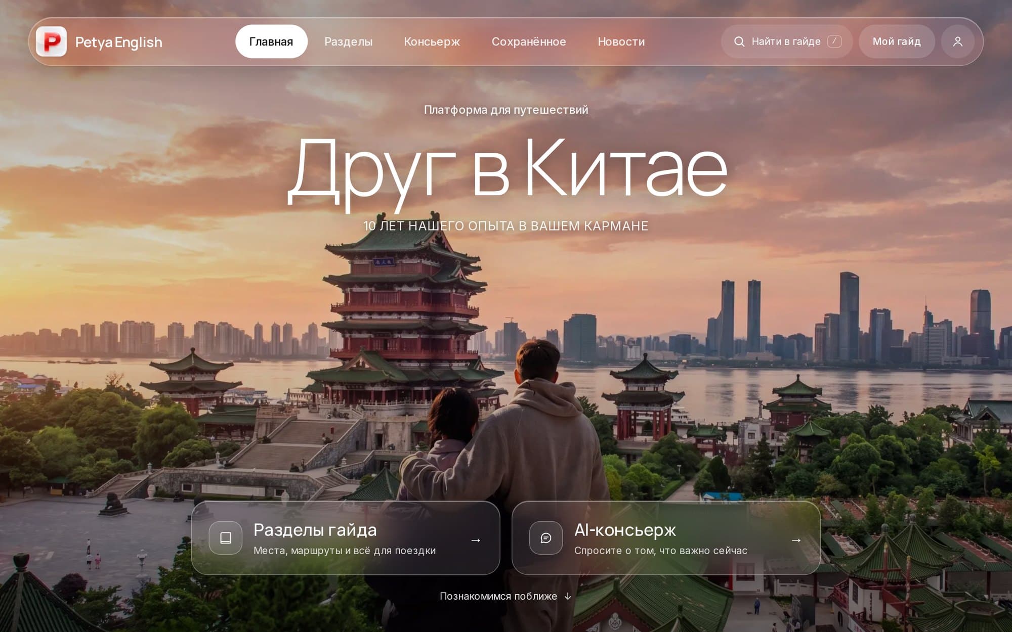
Task: Click the Разделы гайда card title
Action: pyautogui.click(x=315, y=530)
